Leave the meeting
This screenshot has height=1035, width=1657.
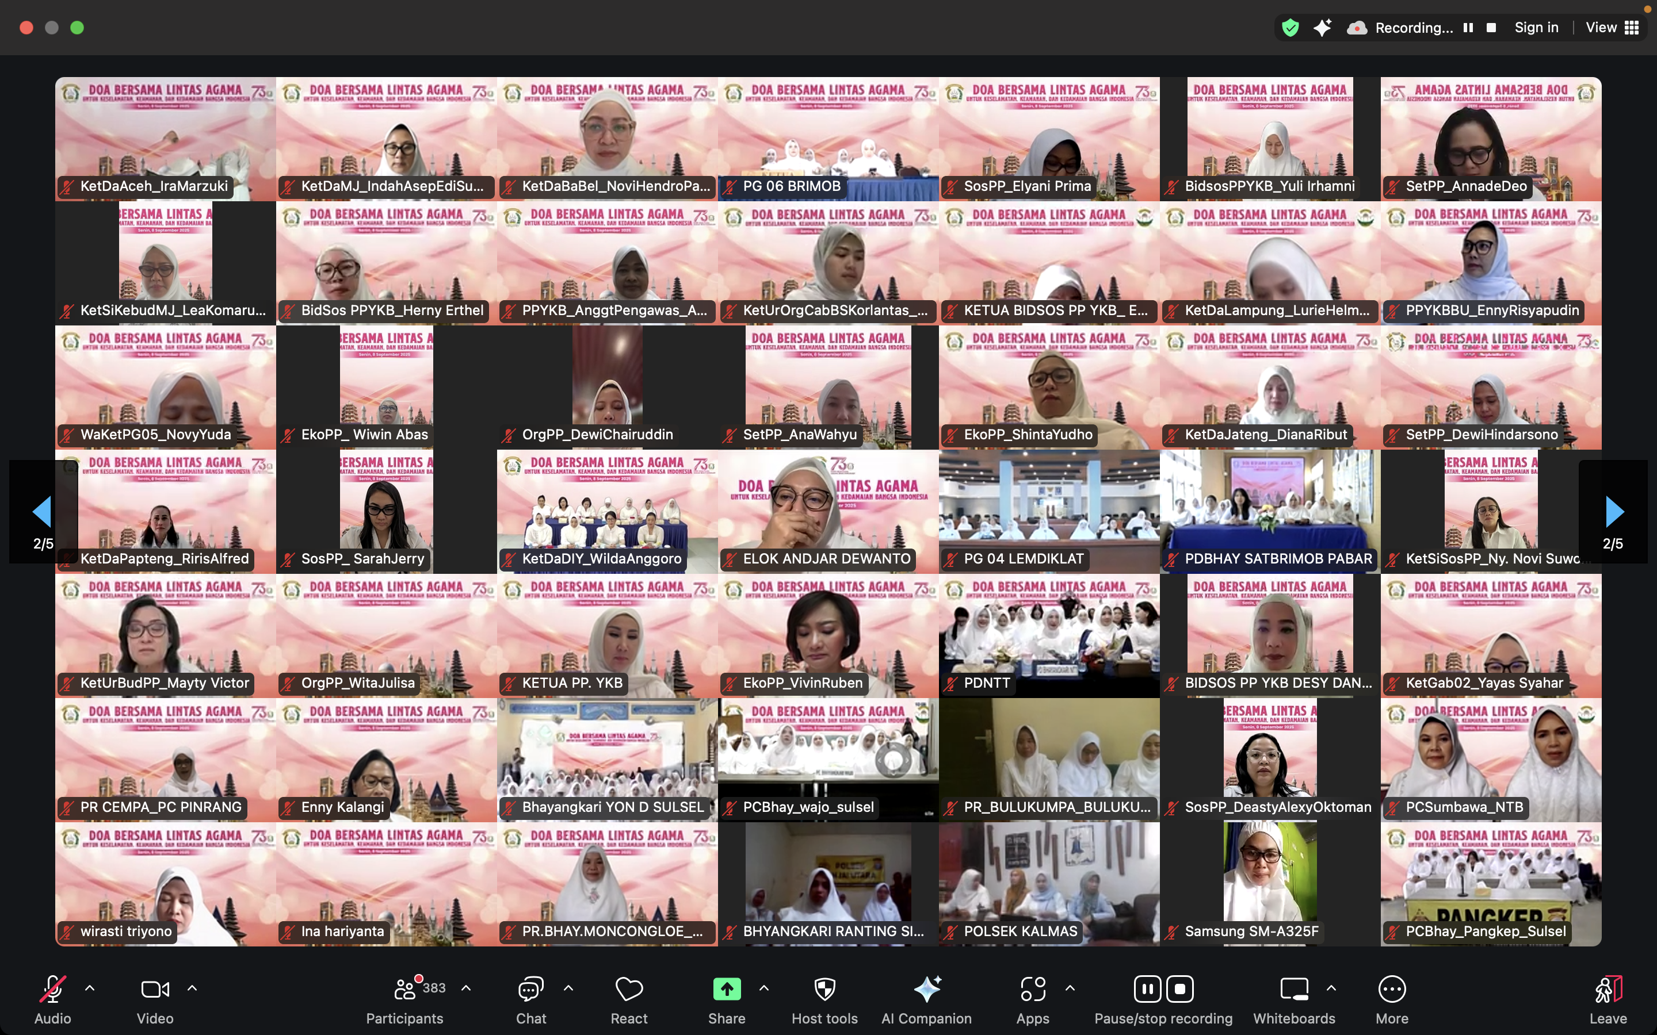(1608, 990)
